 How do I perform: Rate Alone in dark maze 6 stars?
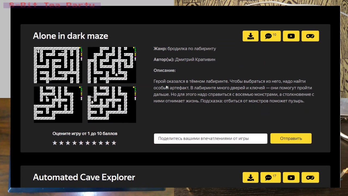click(x=88, y=143)
